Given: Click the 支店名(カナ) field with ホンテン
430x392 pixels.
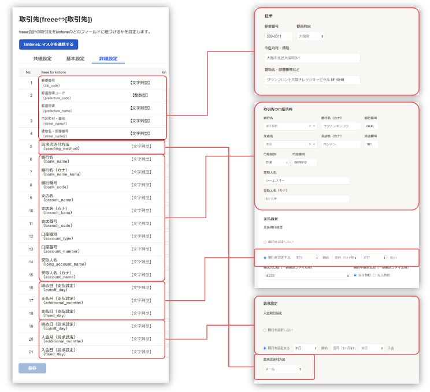Looking at the screenshot, I should 341,144.
